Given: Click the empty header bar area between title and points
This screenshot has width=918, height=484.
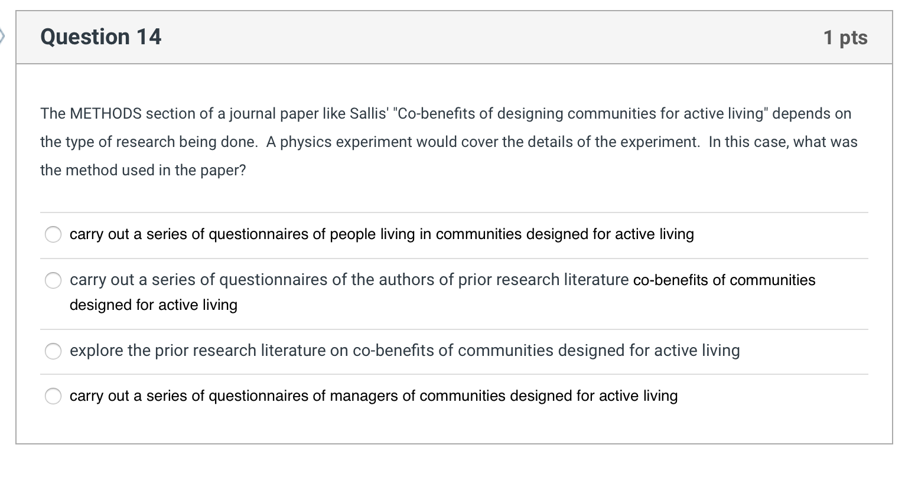Looking at the screenshot, I should click(490, 37).
